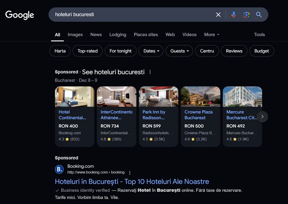Click the 'RON 400' price
Viewport: 288px width, 204px height.
[x=68, y=126]
